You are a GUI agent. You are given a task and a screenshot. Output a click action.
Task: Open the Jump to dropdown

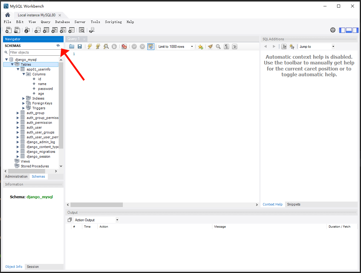pyautogui.click(x=317, y=47)
